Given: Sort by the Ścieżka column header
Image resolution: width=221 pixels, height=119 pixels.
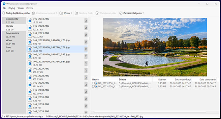Looking at the screenshot, I should pos(135,79).
